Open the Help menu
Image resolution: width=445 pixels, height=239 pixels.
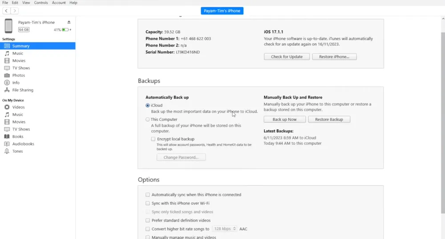click(x=73, y=3)
